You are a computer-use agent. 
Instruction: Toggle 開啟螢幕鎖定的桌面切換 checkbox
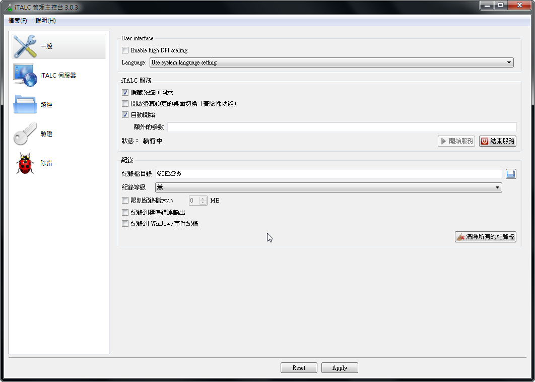click(125, 103)
